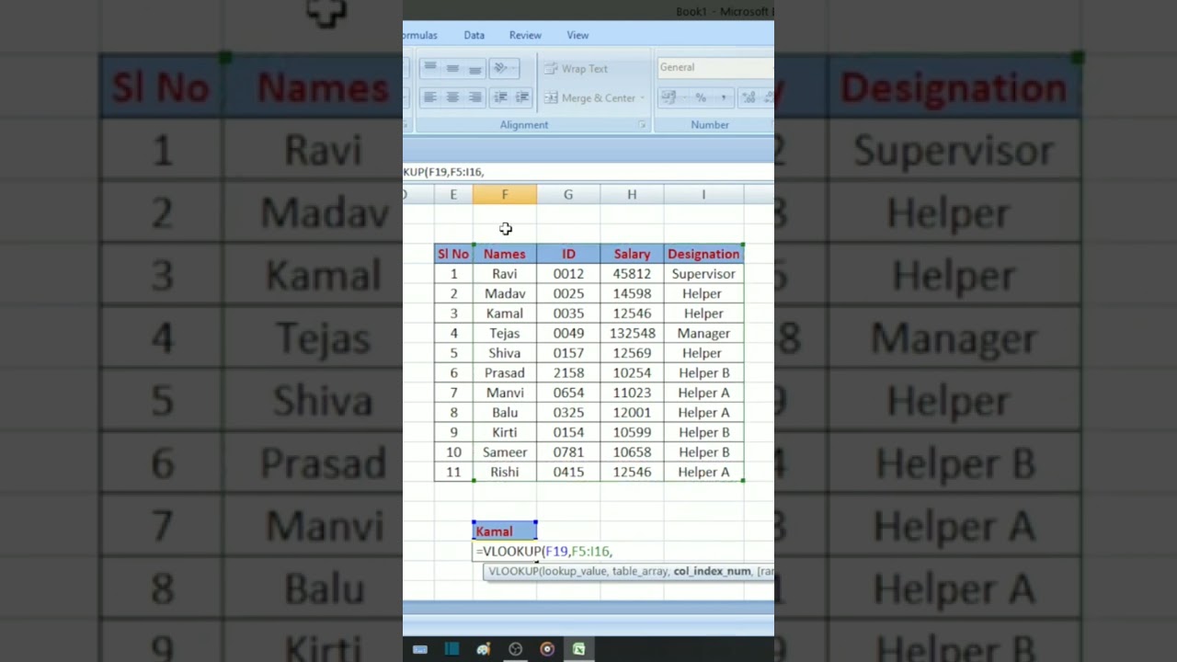Apply Percent Style
Viewport: 1177px width, 662px height.
click(701, 97)
